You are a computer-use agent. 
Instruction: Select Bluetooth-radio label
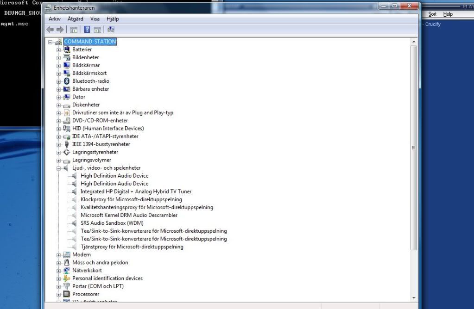click(x=91, y=81)
